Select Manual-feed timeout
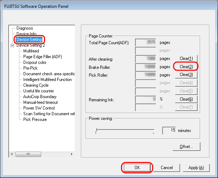This screenshot has height=178, width=218. (40, 102)
